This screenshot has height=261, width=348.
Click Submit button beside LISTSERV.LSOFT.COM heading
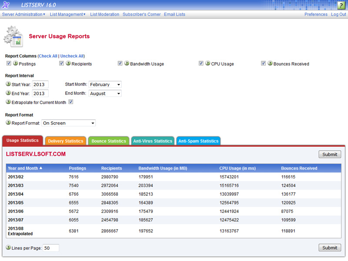330,154
